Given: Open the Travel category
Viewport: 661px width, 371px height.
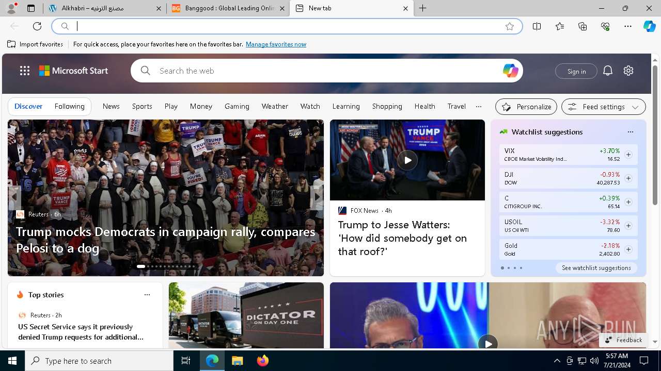Looking at the screenshot, I should (x=457, y=106).
